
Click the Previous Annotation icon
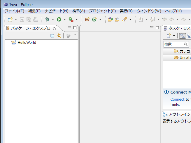[153, 19]
